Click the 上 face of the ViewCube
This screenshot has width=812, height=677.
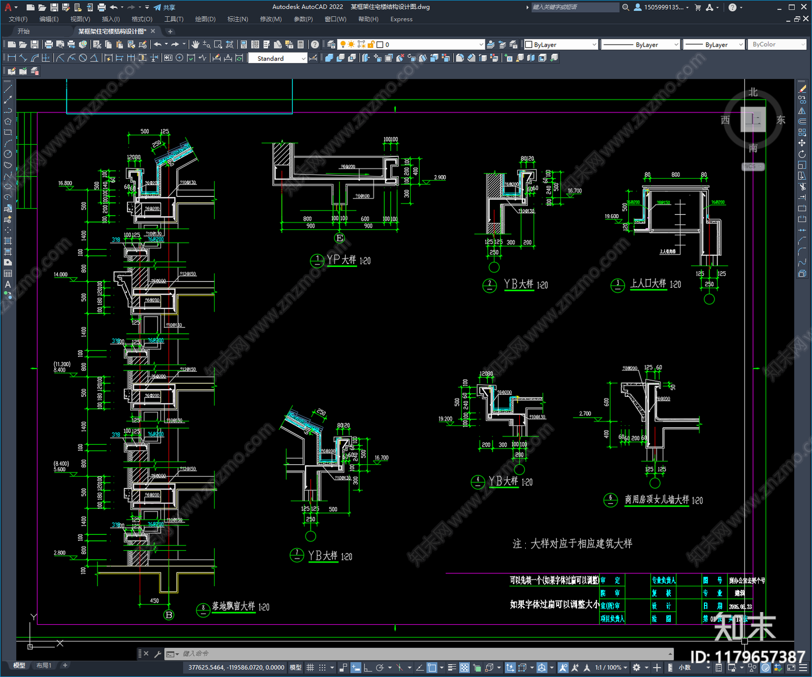(753, 120)
